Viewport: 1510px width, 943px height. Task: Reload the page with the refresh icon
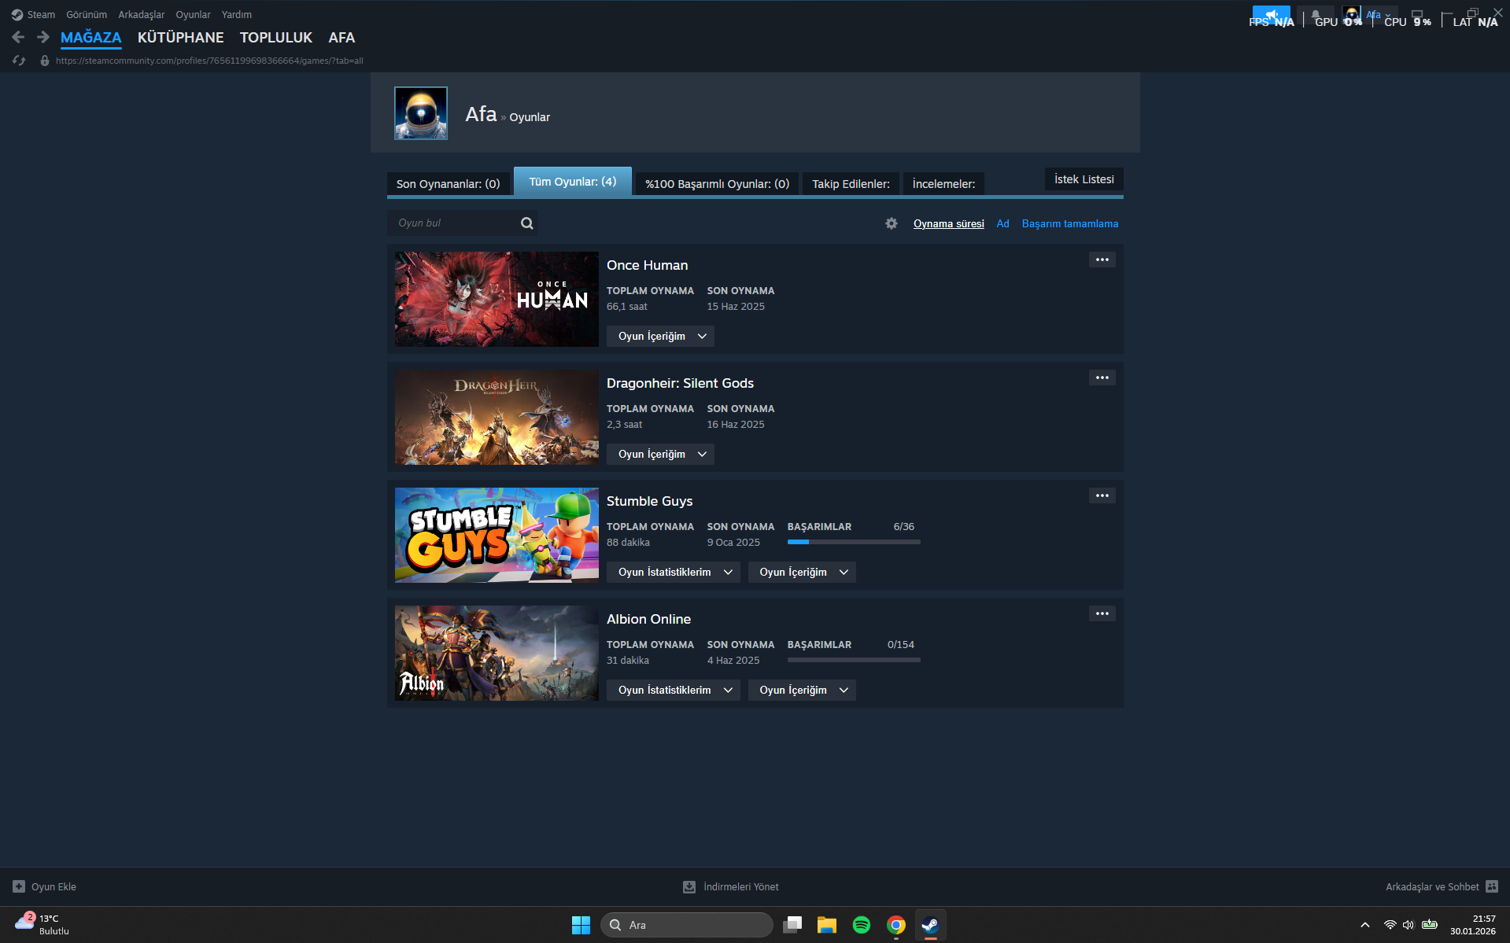click(x=19, y=61)
